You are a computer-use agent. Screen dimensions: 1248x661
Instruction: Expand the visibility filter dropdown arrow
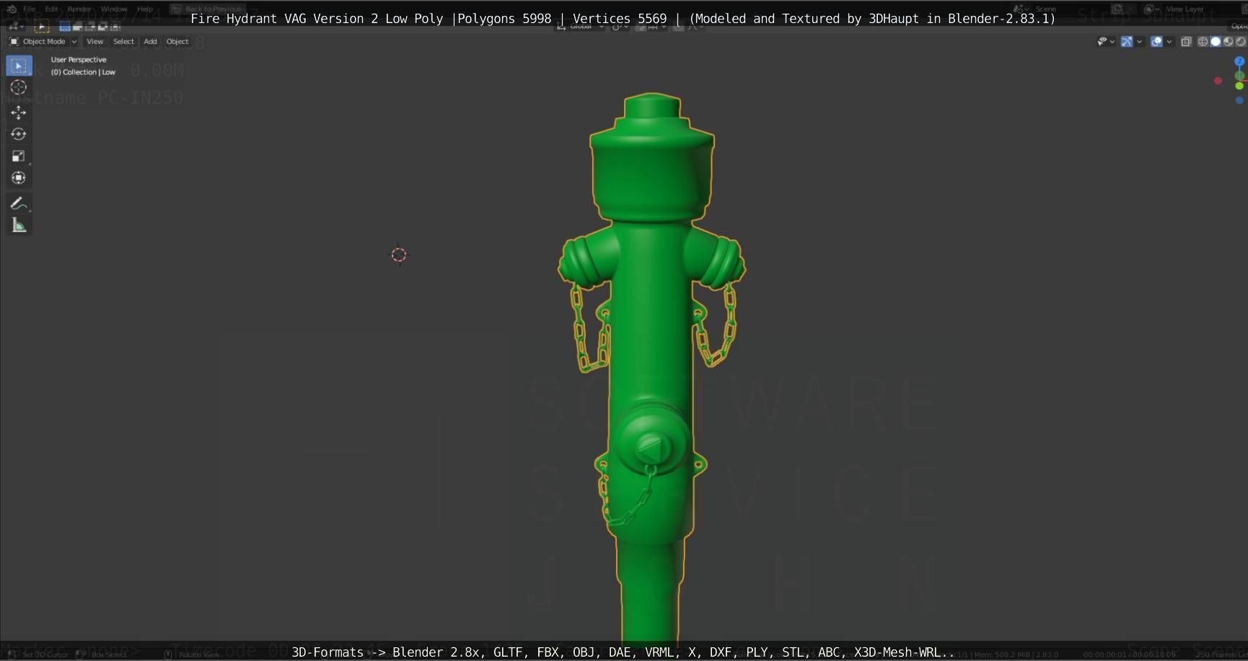pyautogui.click(x=1112, y=42)
